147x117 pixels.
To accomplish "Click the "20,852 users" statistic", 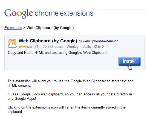I will pyautogui.click(x=53, y=47).
